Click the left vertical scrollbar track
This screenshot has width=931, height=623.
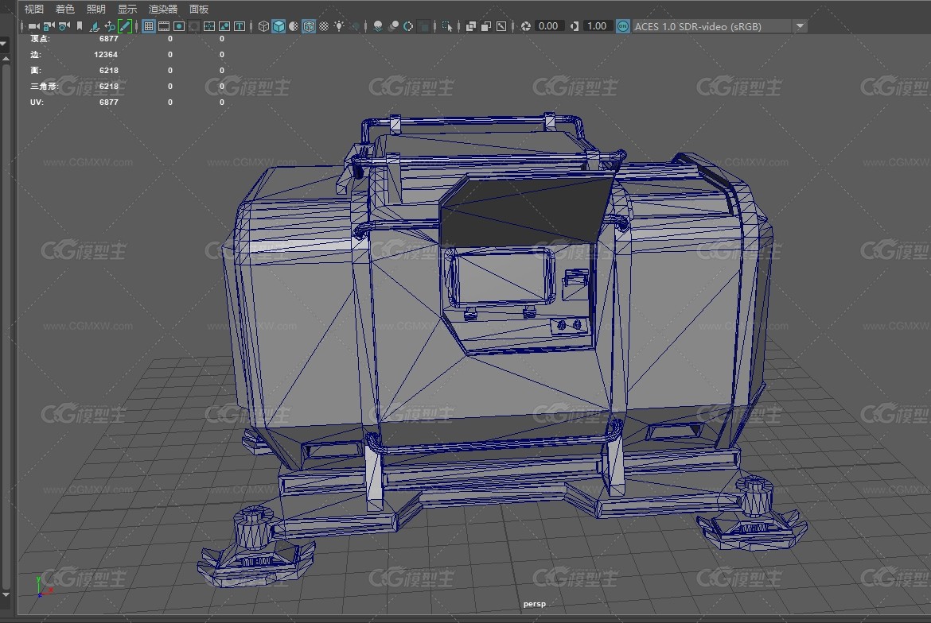point(6,326)
